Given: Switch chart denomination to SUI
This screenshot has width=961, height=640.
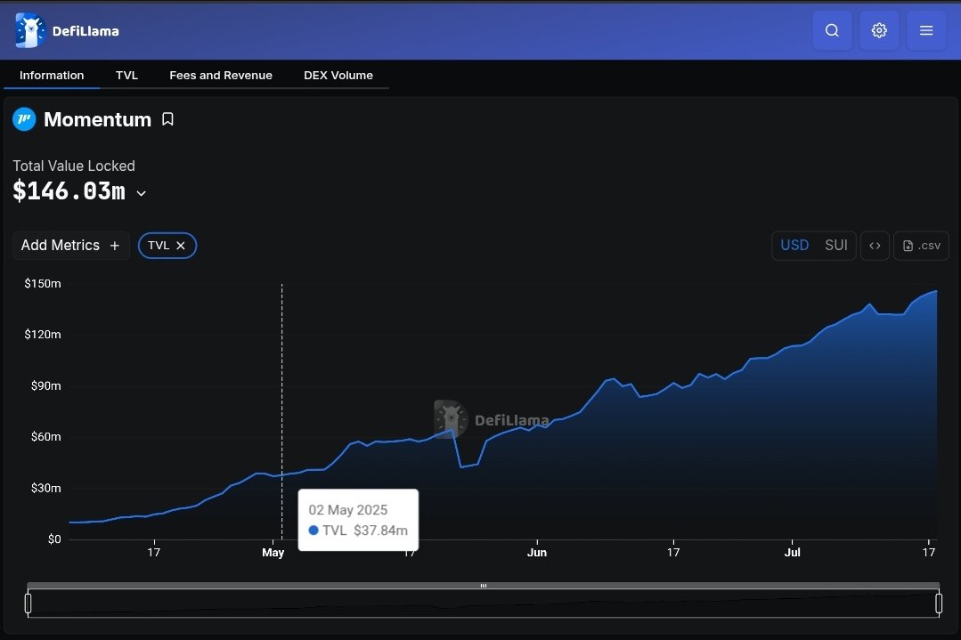Looking at the screenshot, I should (x=836, y=245).
